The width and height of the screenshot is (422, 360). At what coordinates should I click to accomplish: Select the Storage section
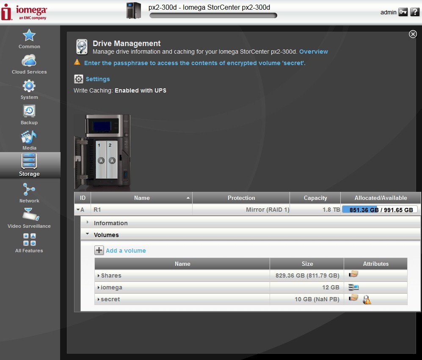pyautogui.click(x=29, y=165)
